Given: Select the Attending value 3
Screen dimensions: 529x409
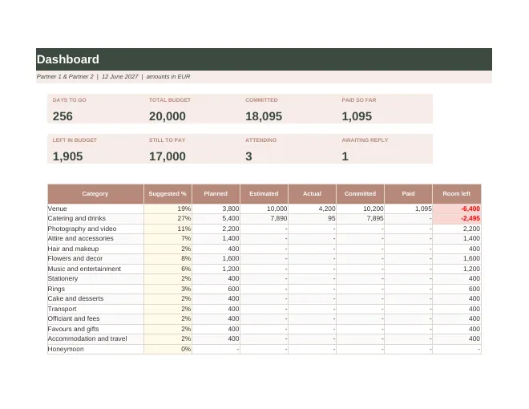Looking at the screenshot, I should click(248, 156).
